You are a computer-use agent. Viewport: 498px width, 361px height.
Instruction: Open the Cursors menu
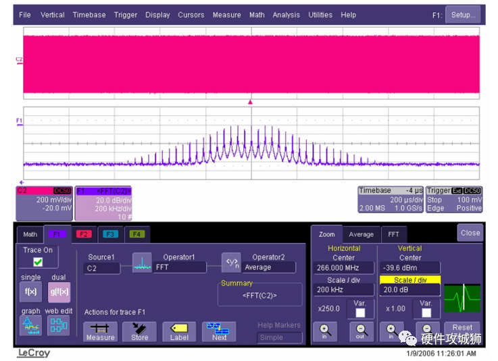191,15
